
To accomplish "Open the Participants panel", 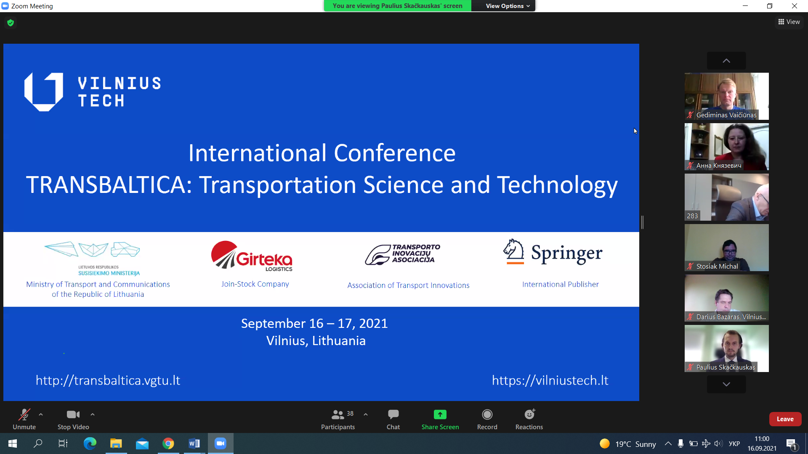I will click(338, 419).
